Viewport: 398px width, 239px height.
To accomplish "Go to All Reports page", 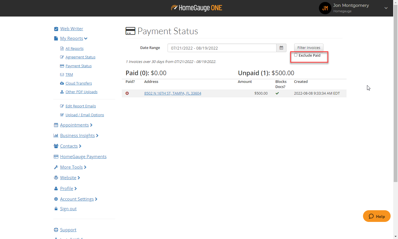I will click(x=74, y=49).
